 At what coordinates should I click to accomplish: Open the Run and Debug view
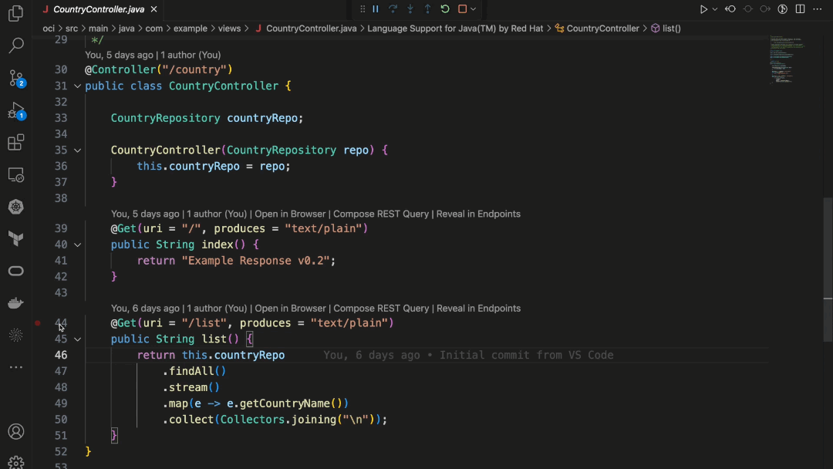[x=16, y=110]
